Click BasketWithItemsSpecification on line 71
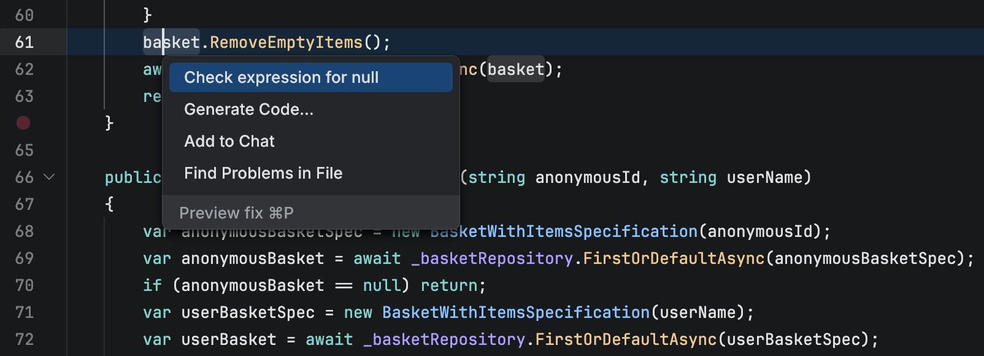The width and height of the screenshot is (984, 356). tap(515, 312)
